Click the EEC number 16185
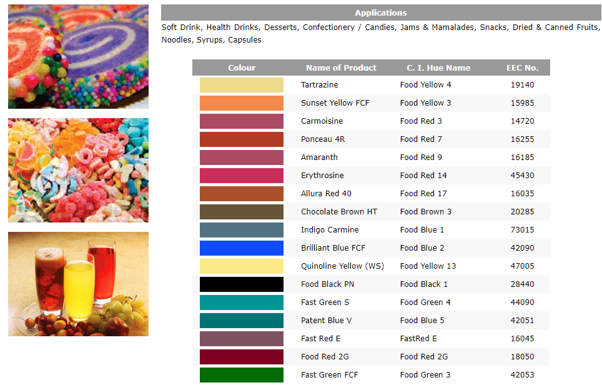Viewport: 602px width, 390px height. (x=522, y=157)
